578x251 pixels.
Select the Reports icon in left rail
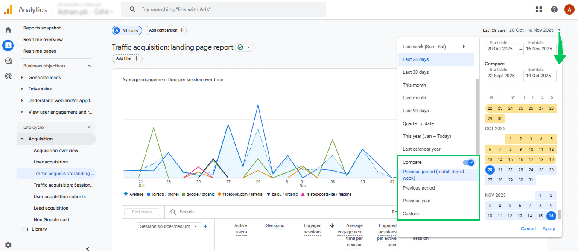[x=8, y=45]
